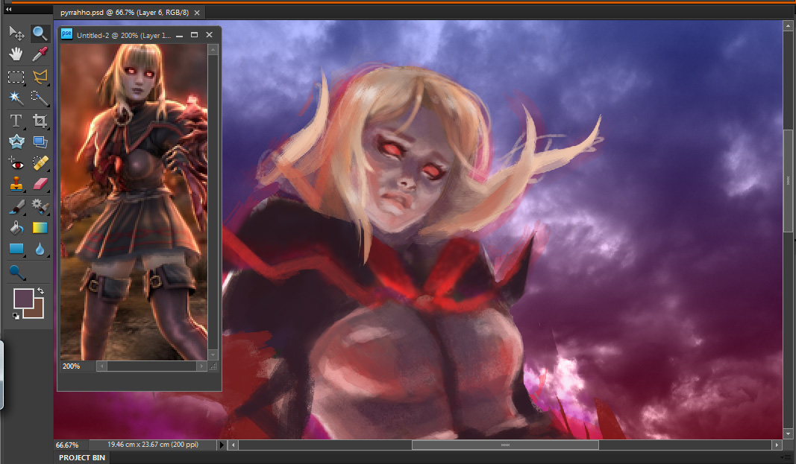
Task: Swap foreground and background colors
Action: tap(41, 290)
